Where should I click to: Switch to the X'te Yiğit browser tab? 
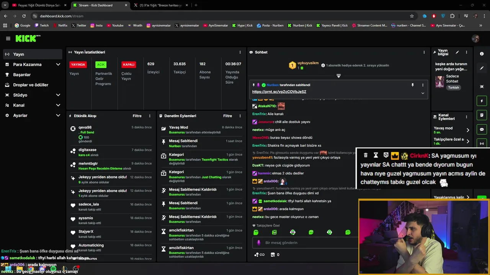pos(161,5)
